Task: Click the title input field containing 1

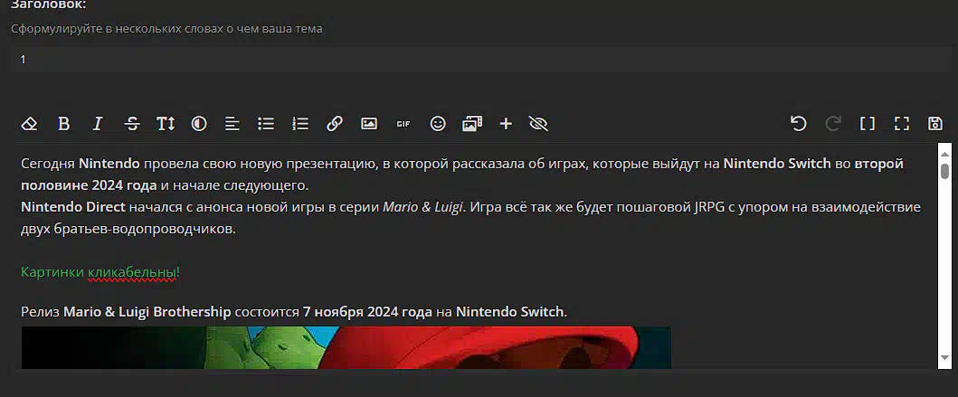Action: tap(481, 60)
